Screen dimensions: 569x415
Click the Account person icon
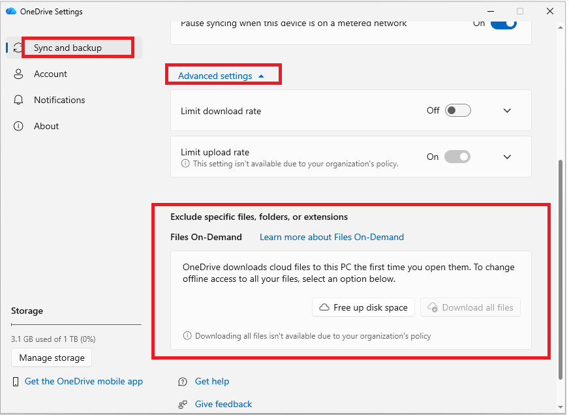coord(18,74)
